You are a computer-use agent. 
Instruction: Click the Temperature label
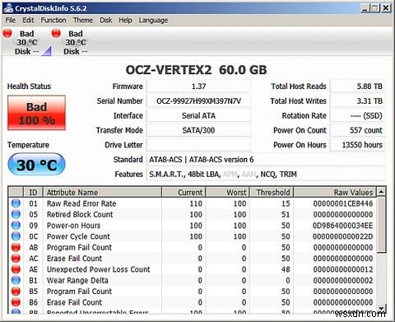pyautogui.click(x=28, y=145)
